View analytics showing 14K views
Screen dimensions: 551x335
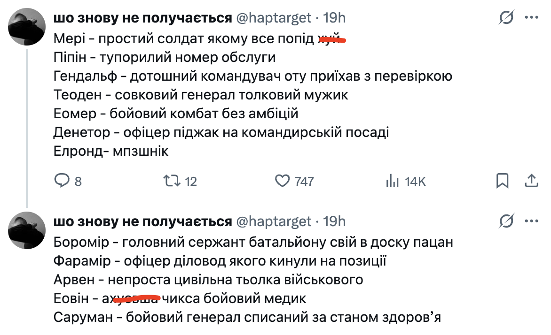click(x=393, y=181)
